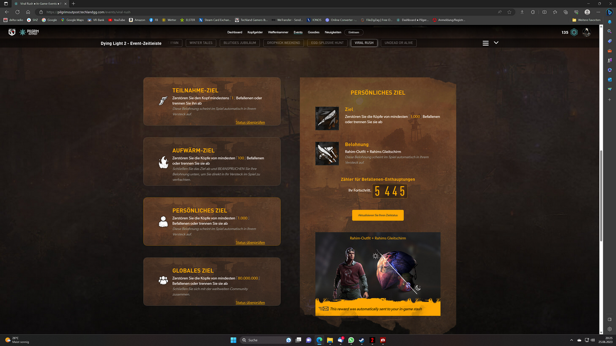Click the Globales Ziel group icon
616x346 pixels.
tap(163, 280)
